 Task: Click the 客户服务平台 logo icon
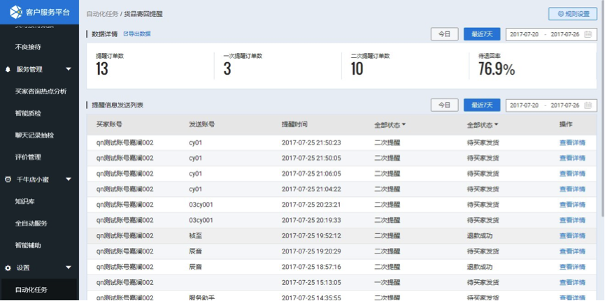pos(13,13)
